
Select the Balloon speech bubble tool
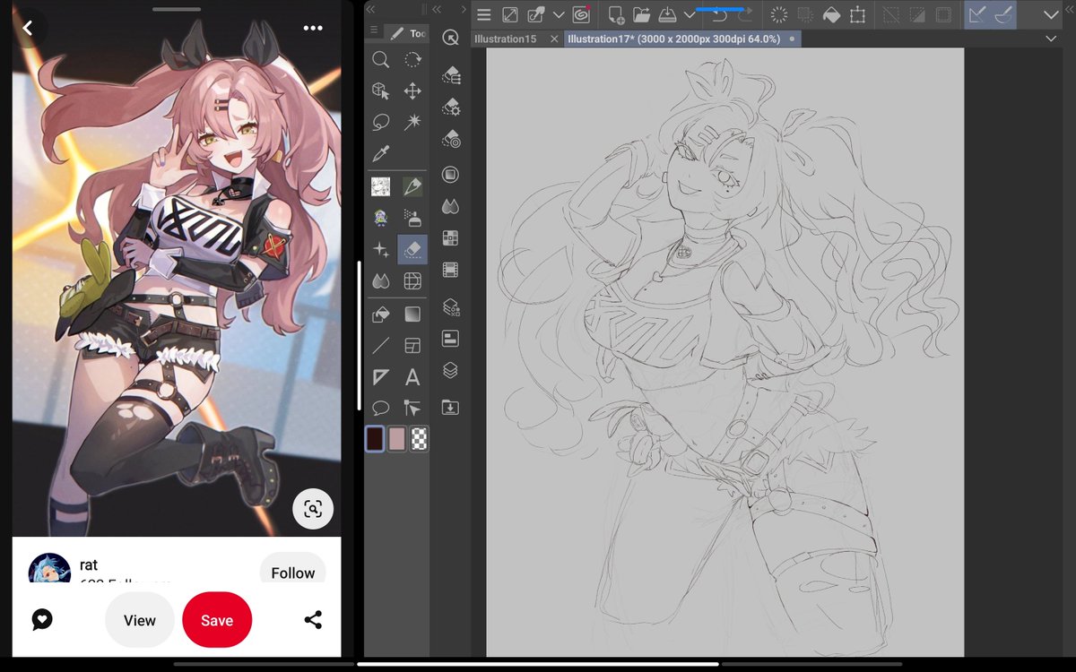380,408
